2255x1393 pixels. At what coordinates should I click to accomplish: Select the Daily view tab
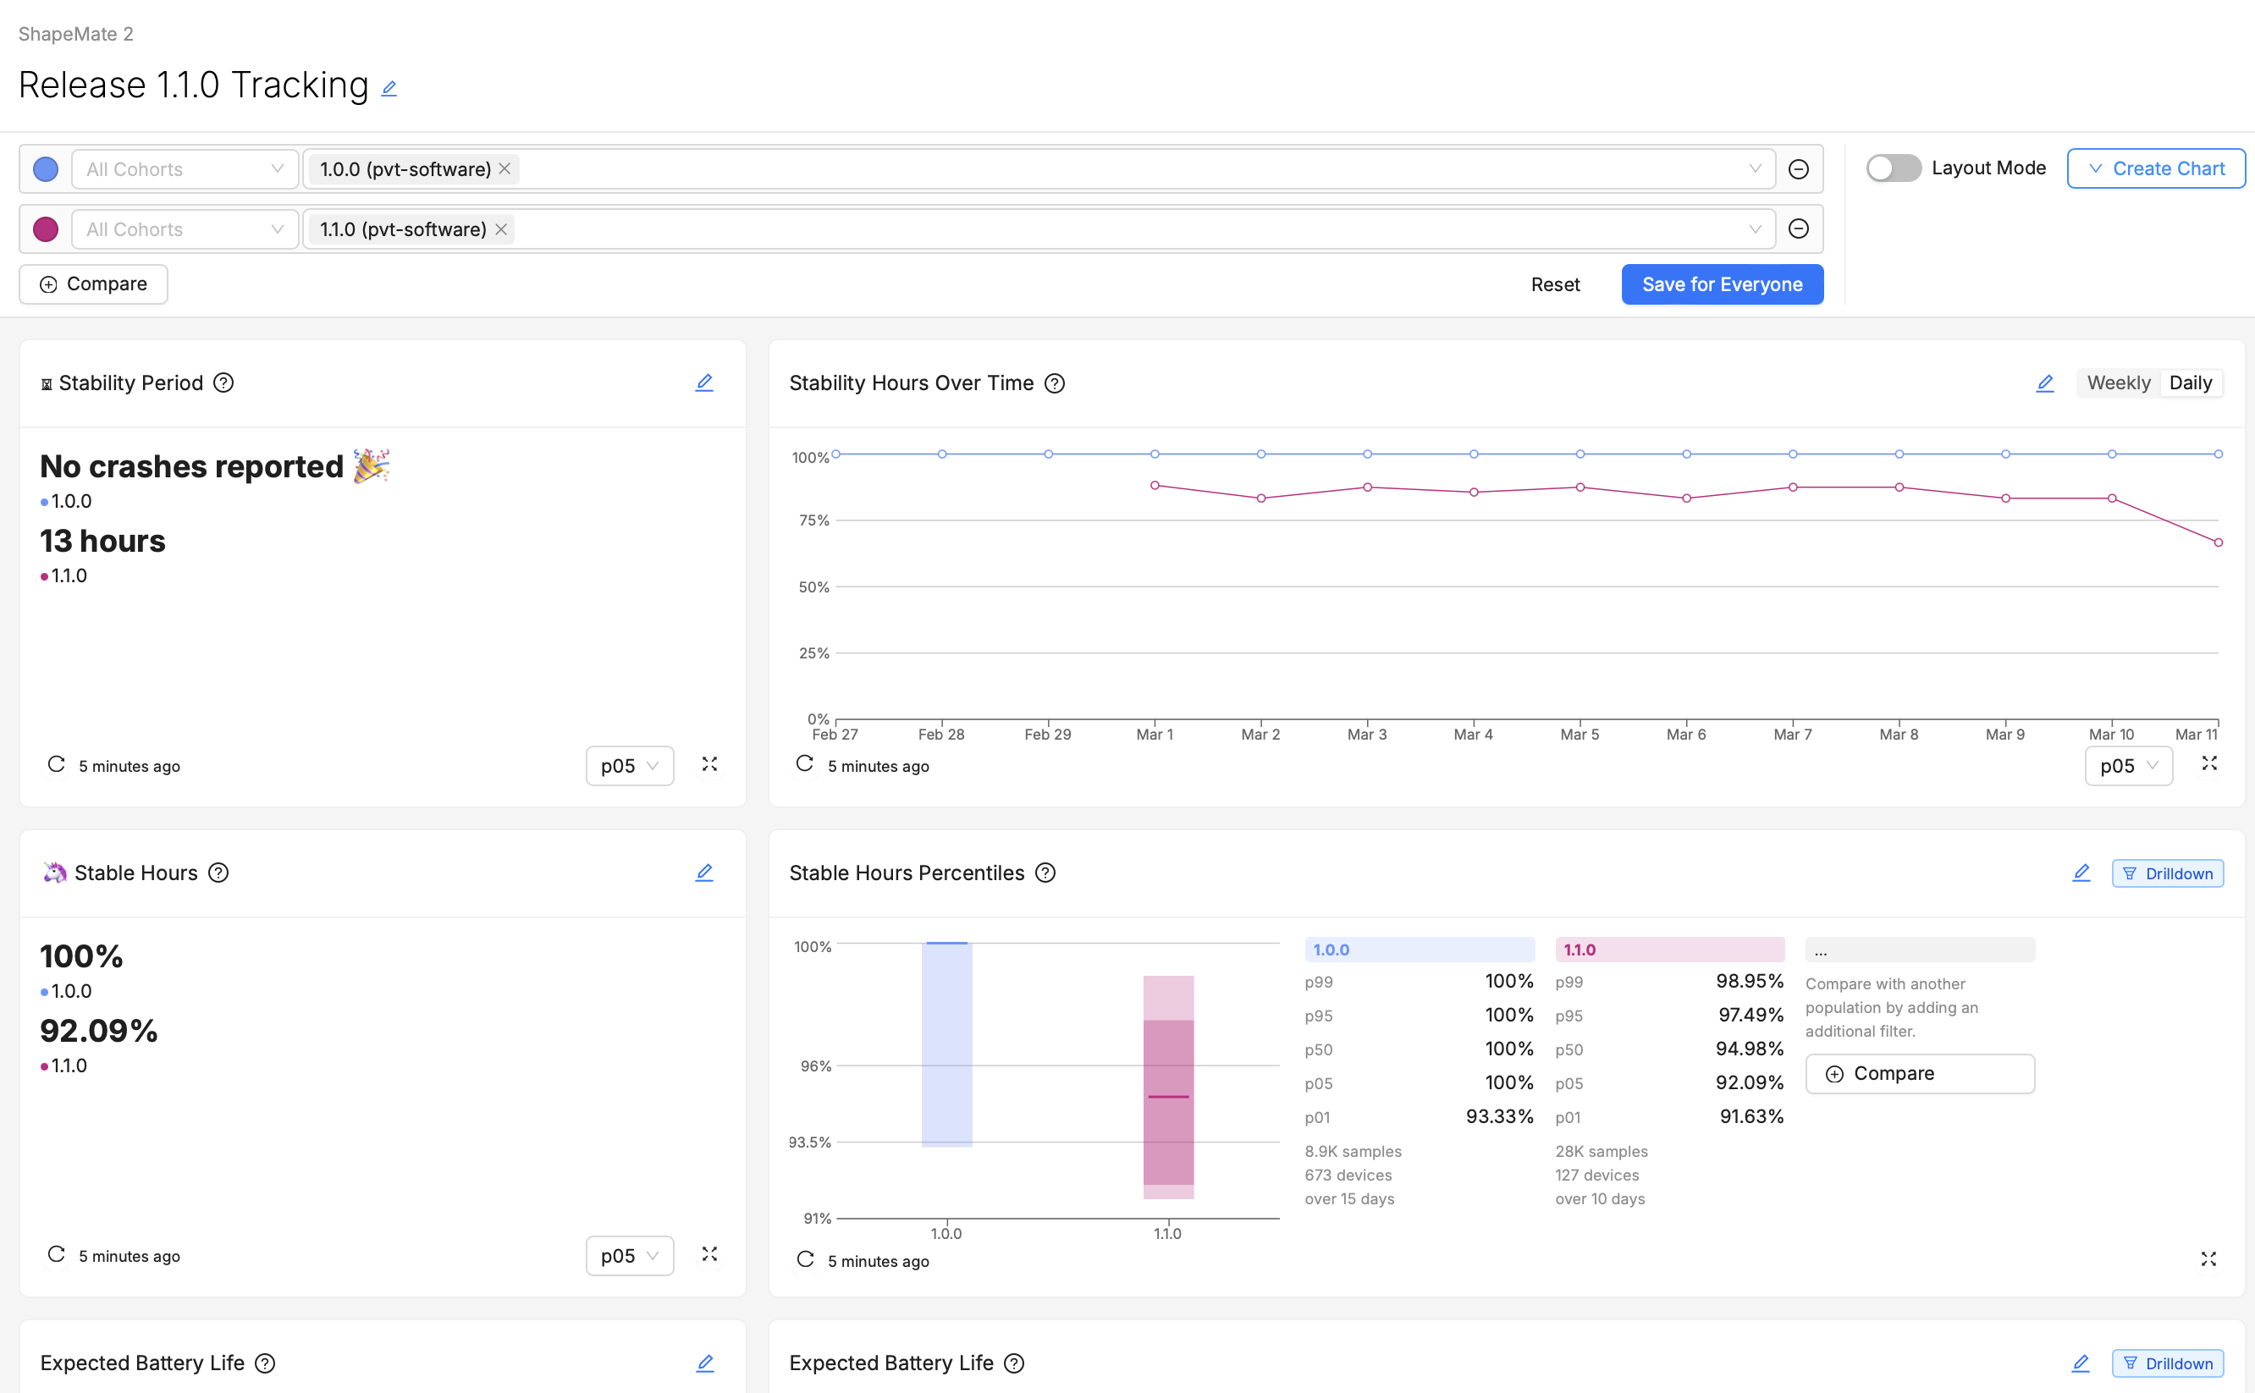click(x=2191, y=383)
